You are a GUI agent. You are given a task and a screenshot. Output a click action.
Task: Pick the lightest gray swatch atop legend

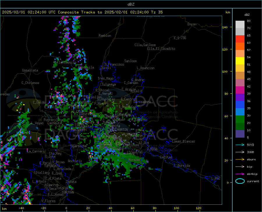pyautogui.click(x=240, y=24)
